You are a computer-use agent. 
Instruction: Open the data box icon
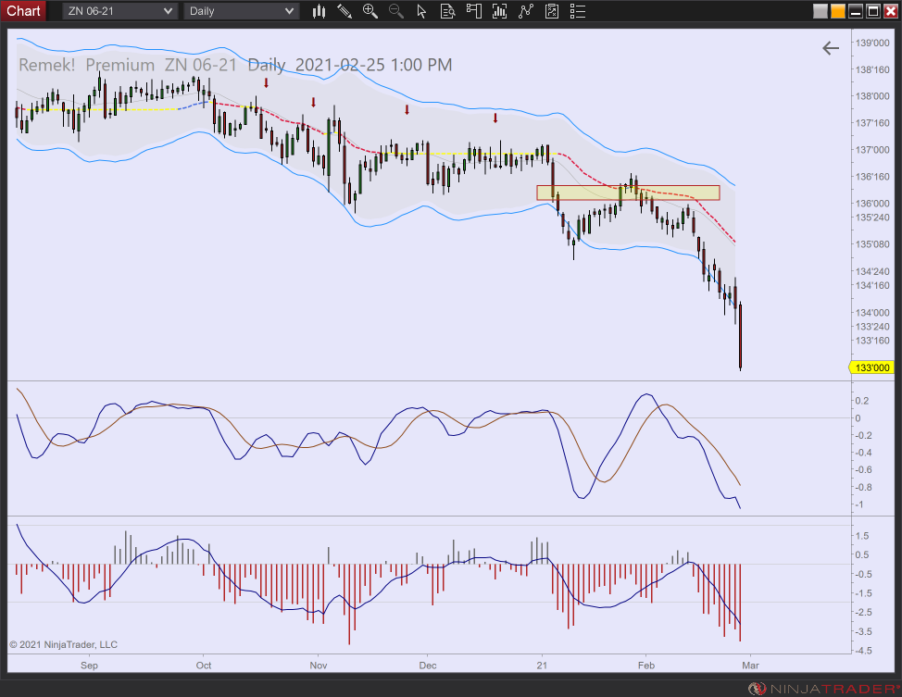[x=447, y=11]
